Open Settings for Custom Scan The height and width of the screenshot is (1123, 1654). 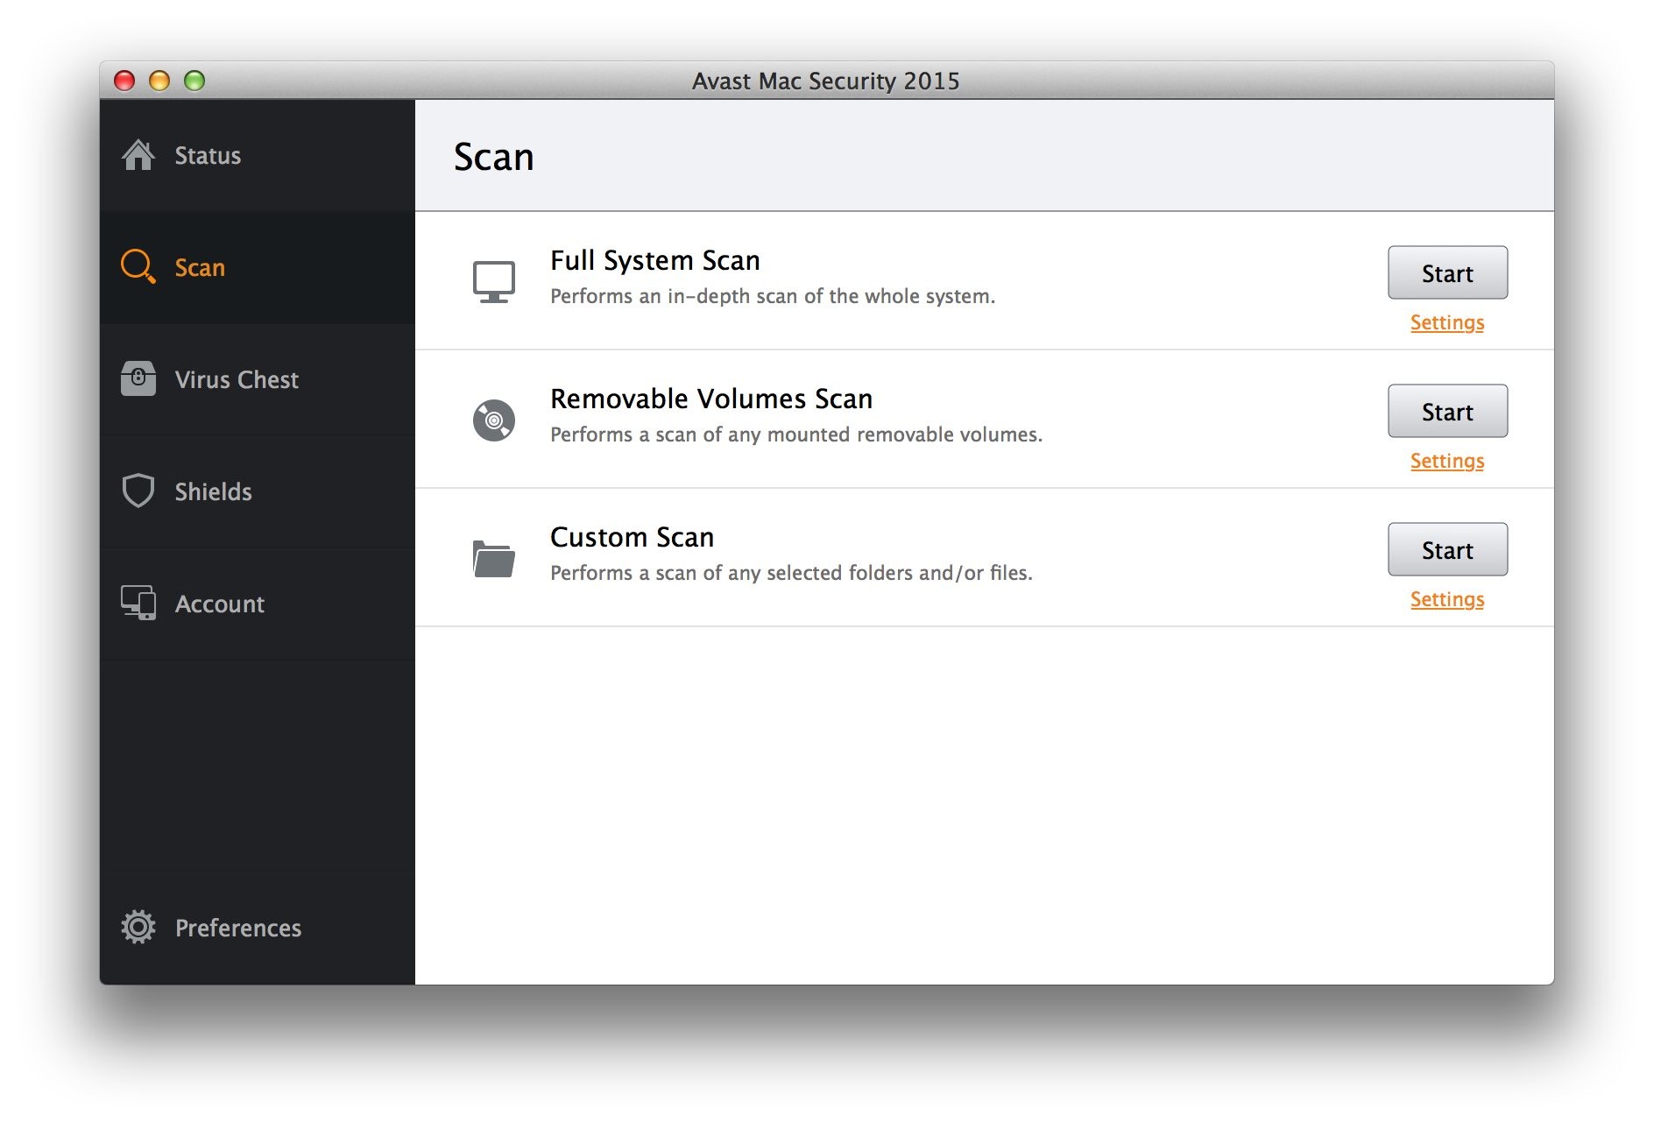[x=1445, y=599]
